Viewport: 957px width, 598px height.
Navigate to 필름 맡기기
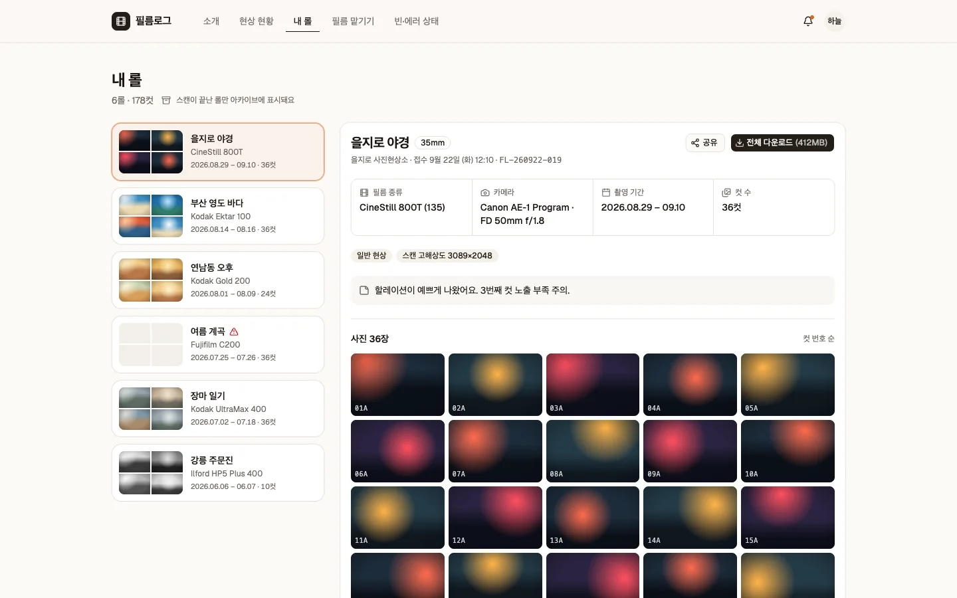[353, 21]
